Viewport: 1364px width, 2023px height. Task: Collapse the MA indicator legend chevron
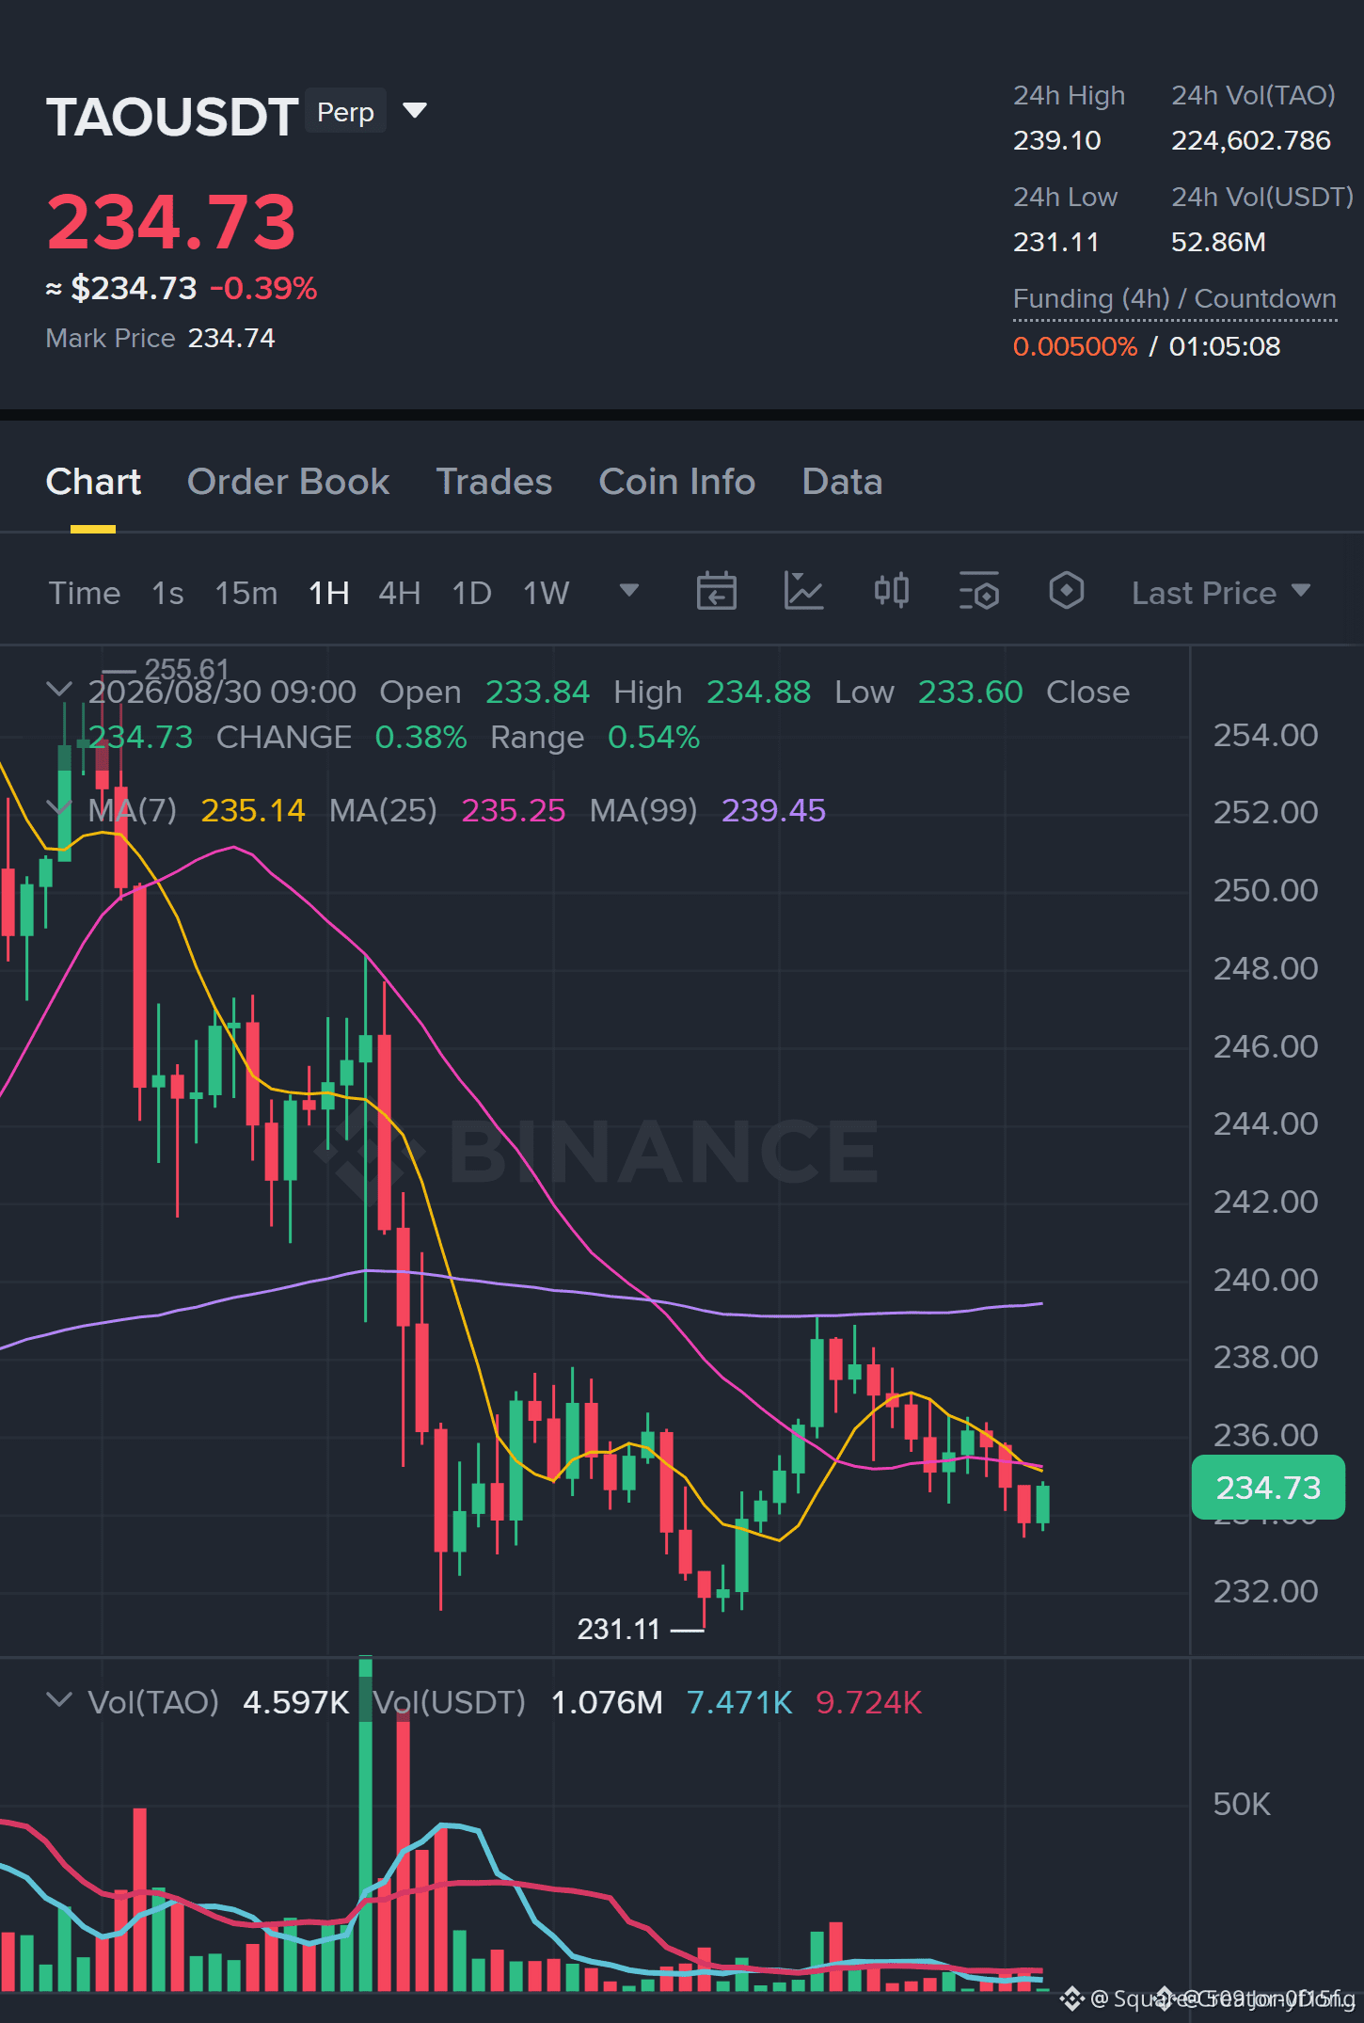pyautogui.click(x=59, y=807)
